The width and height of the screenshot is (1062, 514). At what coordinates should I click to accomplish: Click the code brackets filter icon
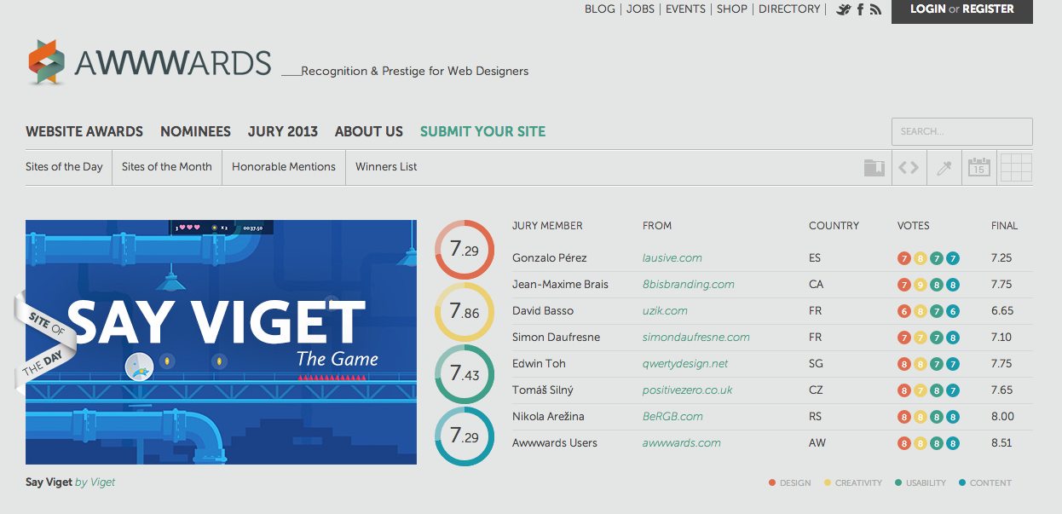[x=909, y=168]
